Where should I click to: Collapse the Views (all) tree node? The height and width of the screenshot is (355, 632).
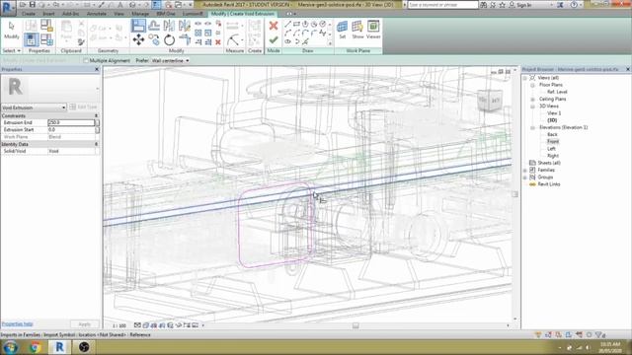coord(525,78)
